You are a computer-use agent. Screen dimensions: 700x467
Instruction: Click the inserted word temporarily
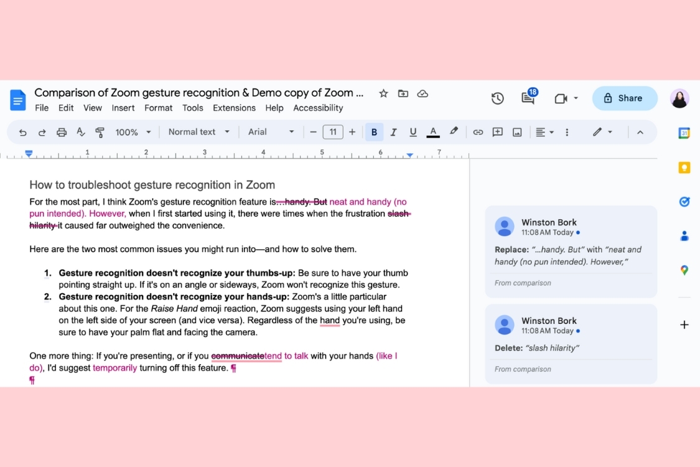click(x=114, y=368)
